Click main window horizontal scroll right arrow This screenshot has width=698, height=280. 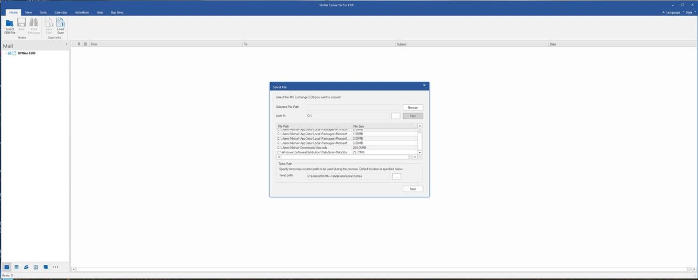tap(694, 270)
